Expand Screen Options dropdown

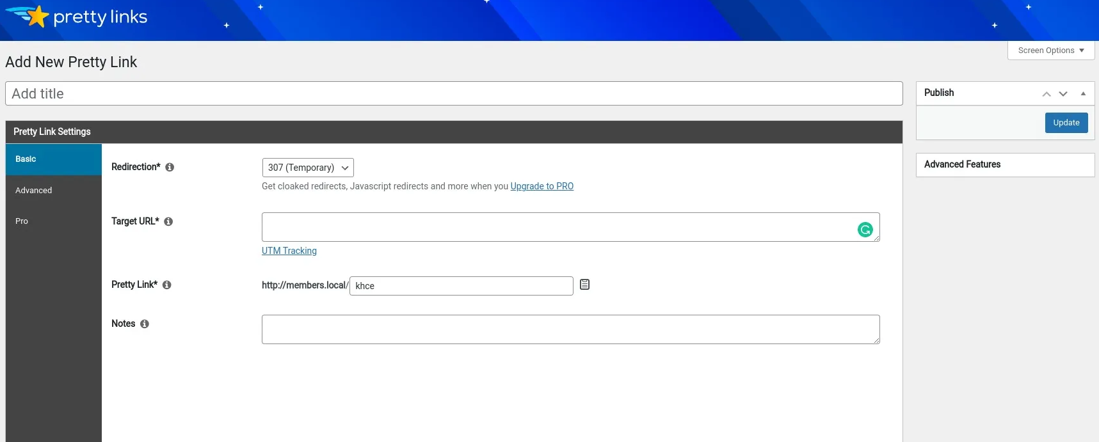pyautogui.click(x=1051, y=51)
